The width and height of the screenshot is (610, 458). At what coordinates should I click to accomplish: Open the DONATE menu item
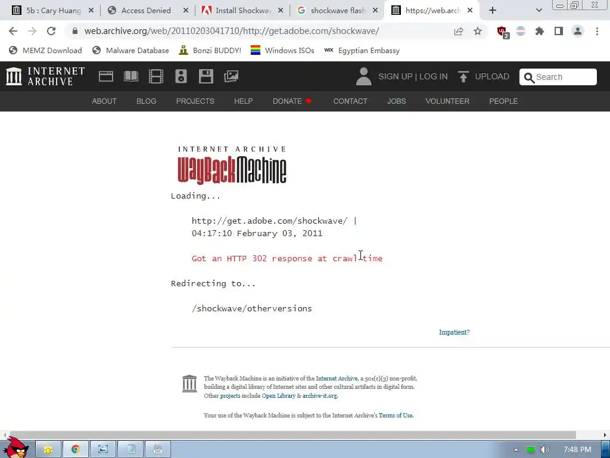point(292,101)
